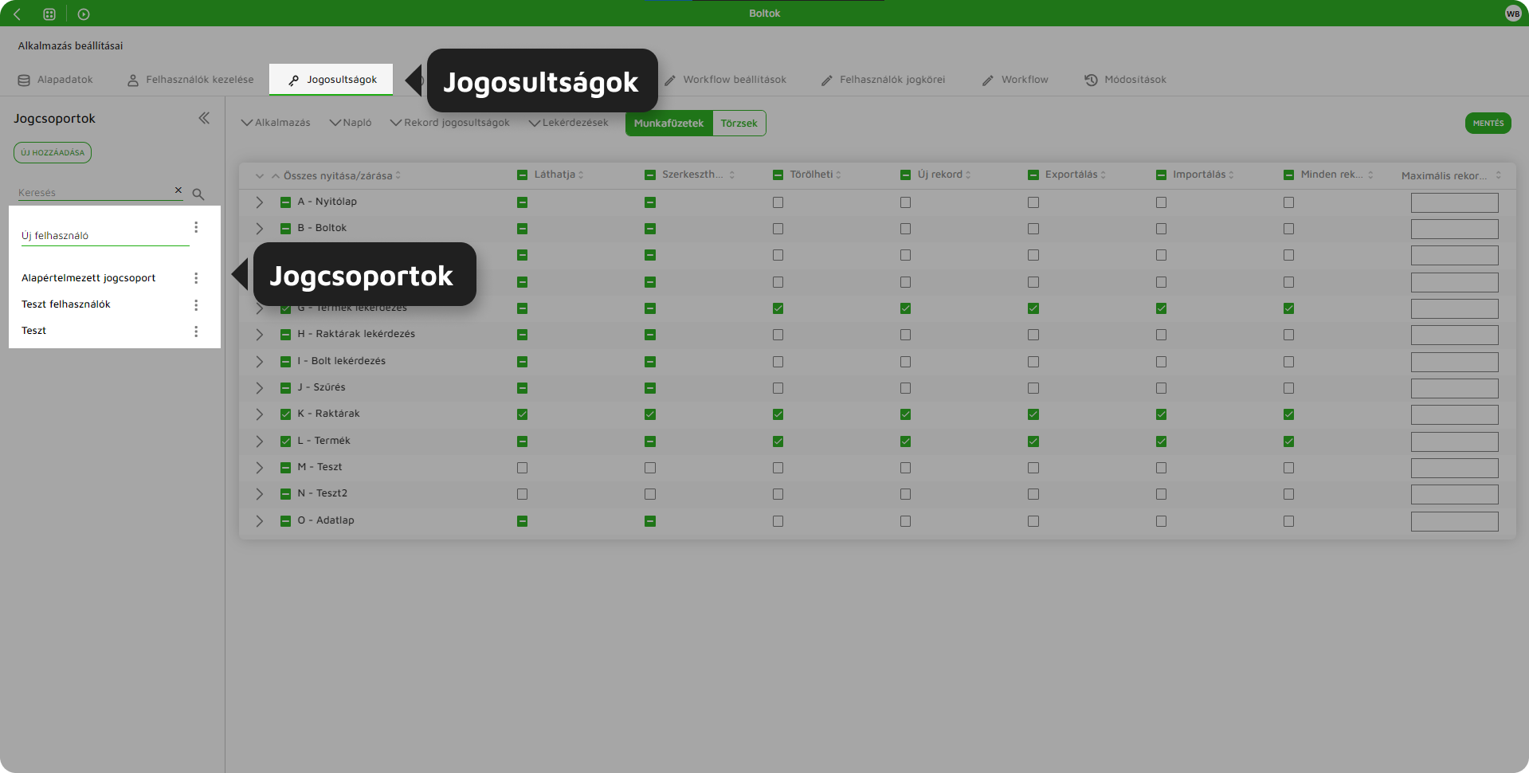The width and height of the screenshot is (1529, 773).
Task: Select the Munkafüzetek toggle button
Action: [x=668, y=124]
